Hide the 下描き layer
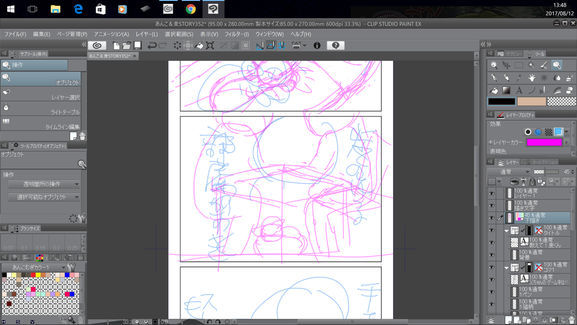Image resolution: width=577 pixels, height=325 pixels. pyautogui.click(x=491, y=218)
